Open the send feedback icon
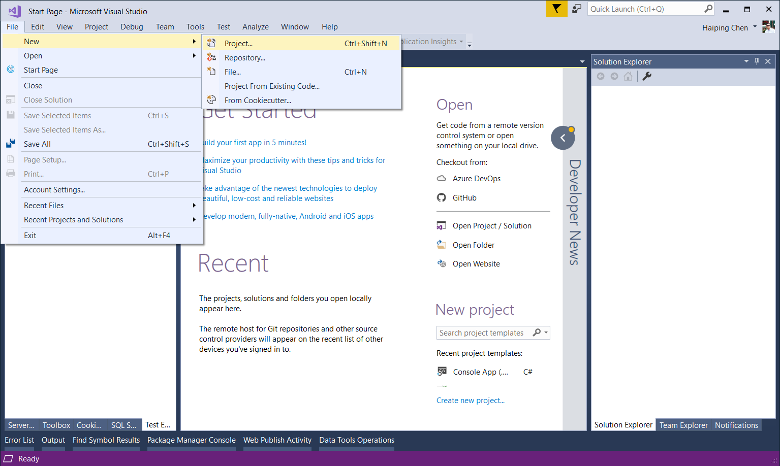This screenshot has height=466, width=780. (x=576, y=9)
